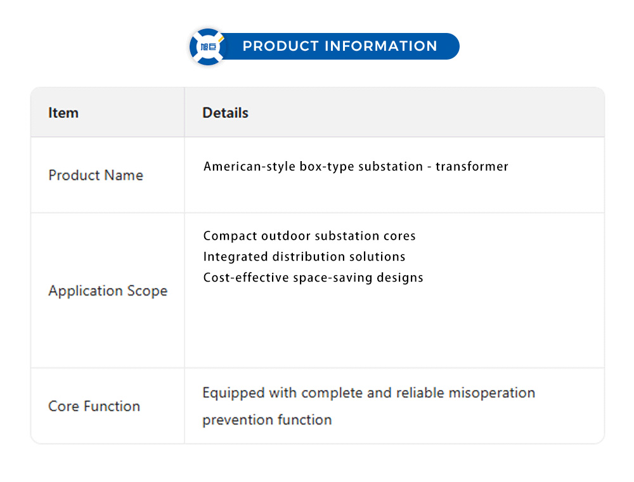Click the Application Scope row label
The image size is (634, 482).
108,290
